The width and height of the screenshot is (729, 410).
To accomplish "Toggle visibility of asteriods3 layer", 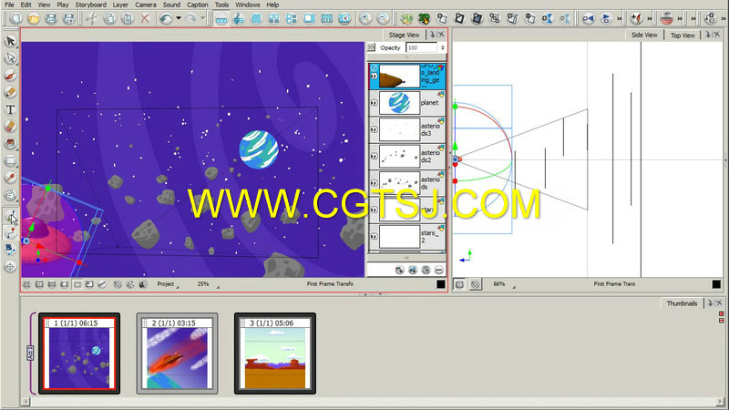I will point(375,129).
